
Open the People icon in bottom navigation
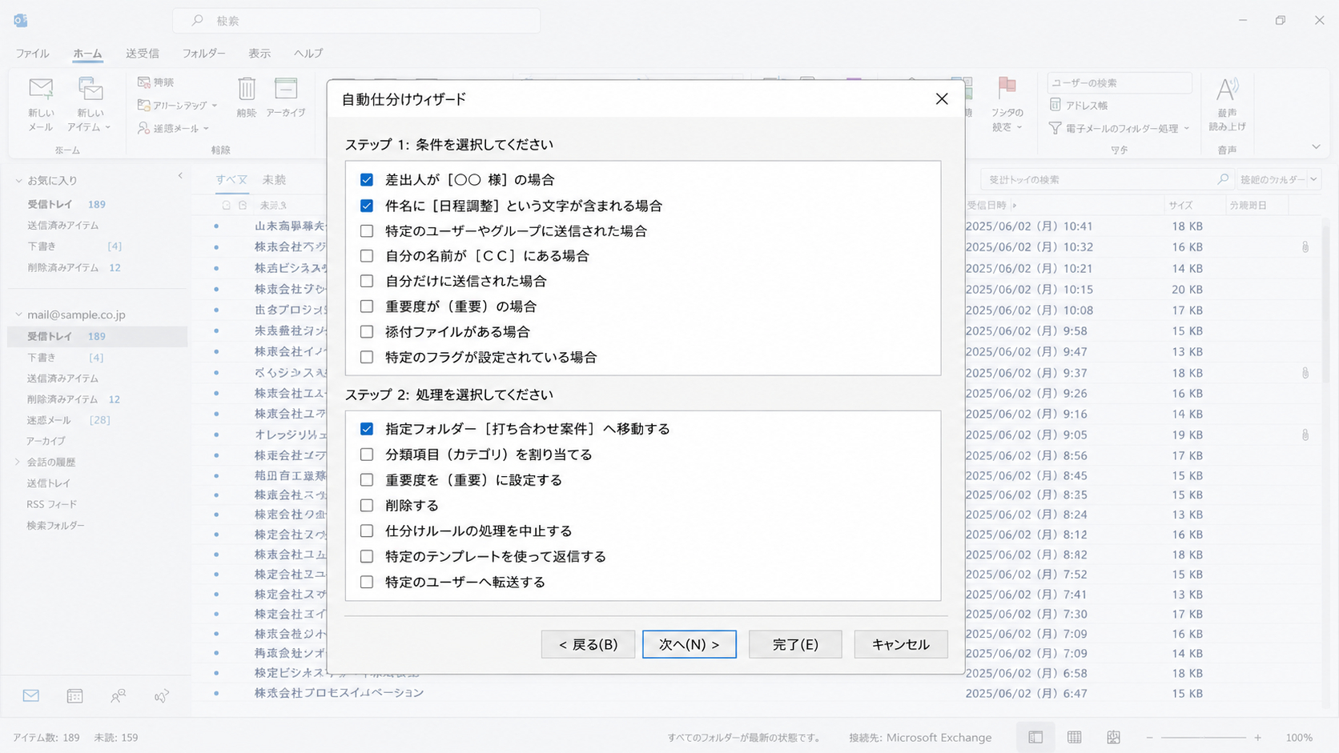(118, 695)
